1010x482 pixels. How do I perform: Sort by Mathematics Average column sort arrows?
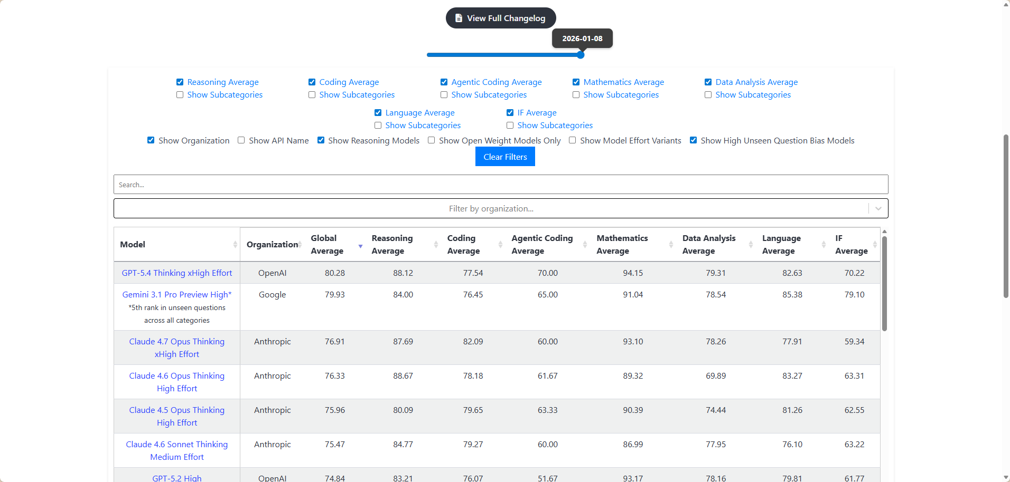click(x=671, y=245)
